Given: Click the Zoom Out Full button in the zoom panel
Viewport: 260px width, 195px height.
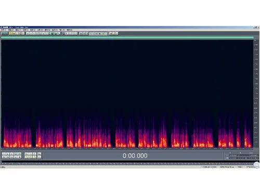Looking at the screenshot, I should 34,154.
